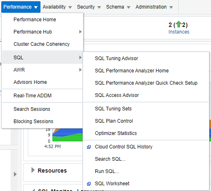Click the external-link icon beside Cloud Control SQL History

pos(89,147)
